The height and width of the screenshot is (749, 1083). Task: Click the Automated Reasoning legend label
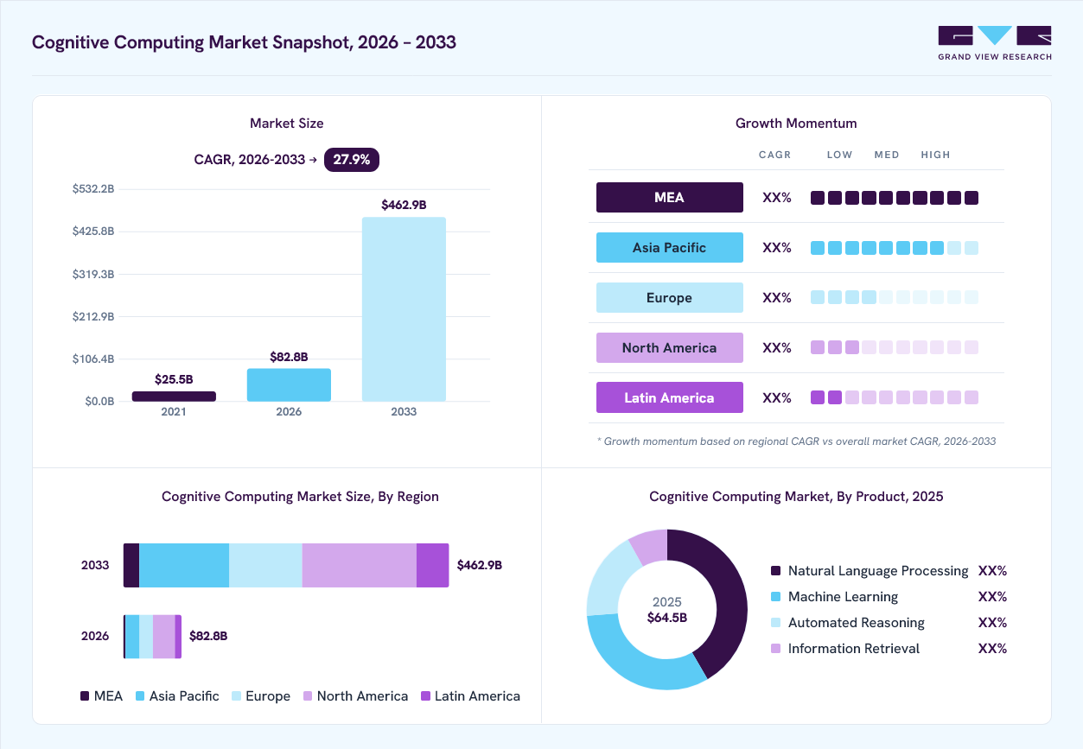click(857, 623)
